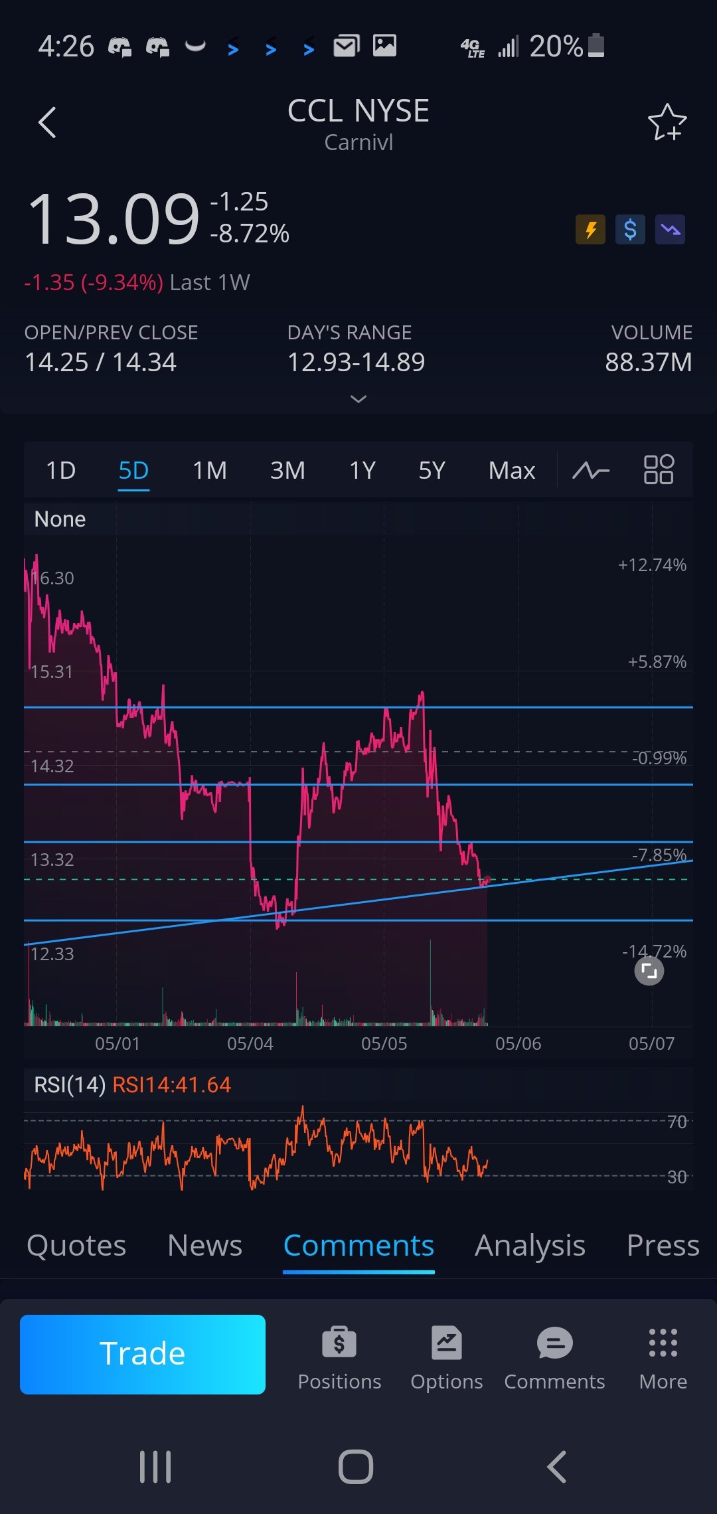Select the Max chart timeframe
Screen dimensions: 717x1514
point(511,471)
